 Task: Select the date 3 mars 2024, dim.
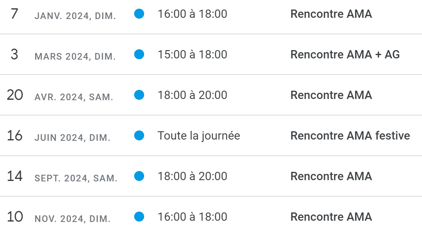click(63, 55)
